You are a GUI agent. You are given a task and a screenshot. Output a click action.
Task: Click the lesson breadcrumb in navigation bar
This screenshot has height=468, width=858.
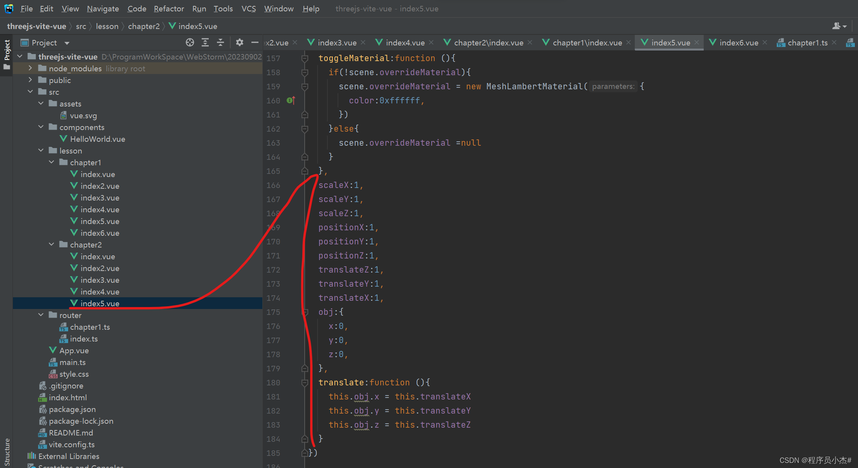(107, 26)
